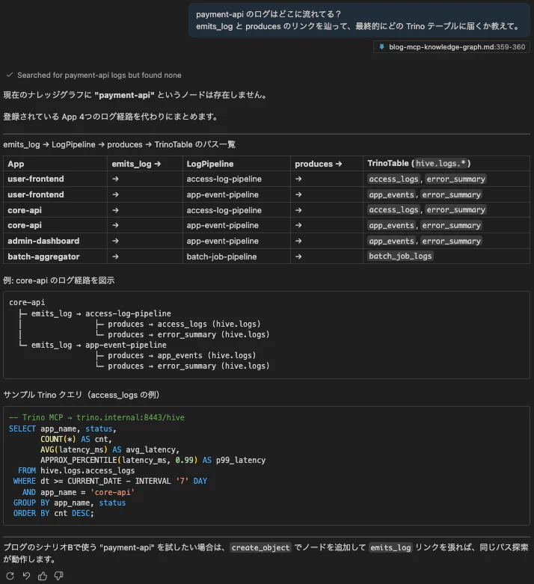Click the 'create_object' inline code tag
The height and width of the screenshot is (584, 534).
click(x=260, y=547)
